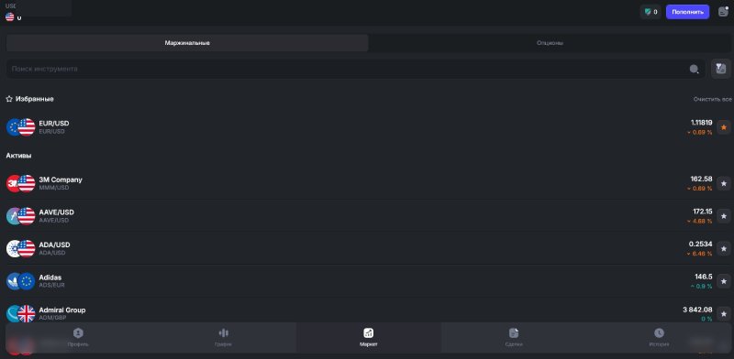Screen dimensions: 734x359
Task: Open История in bottom navigation
Action: tap(659, 338)
